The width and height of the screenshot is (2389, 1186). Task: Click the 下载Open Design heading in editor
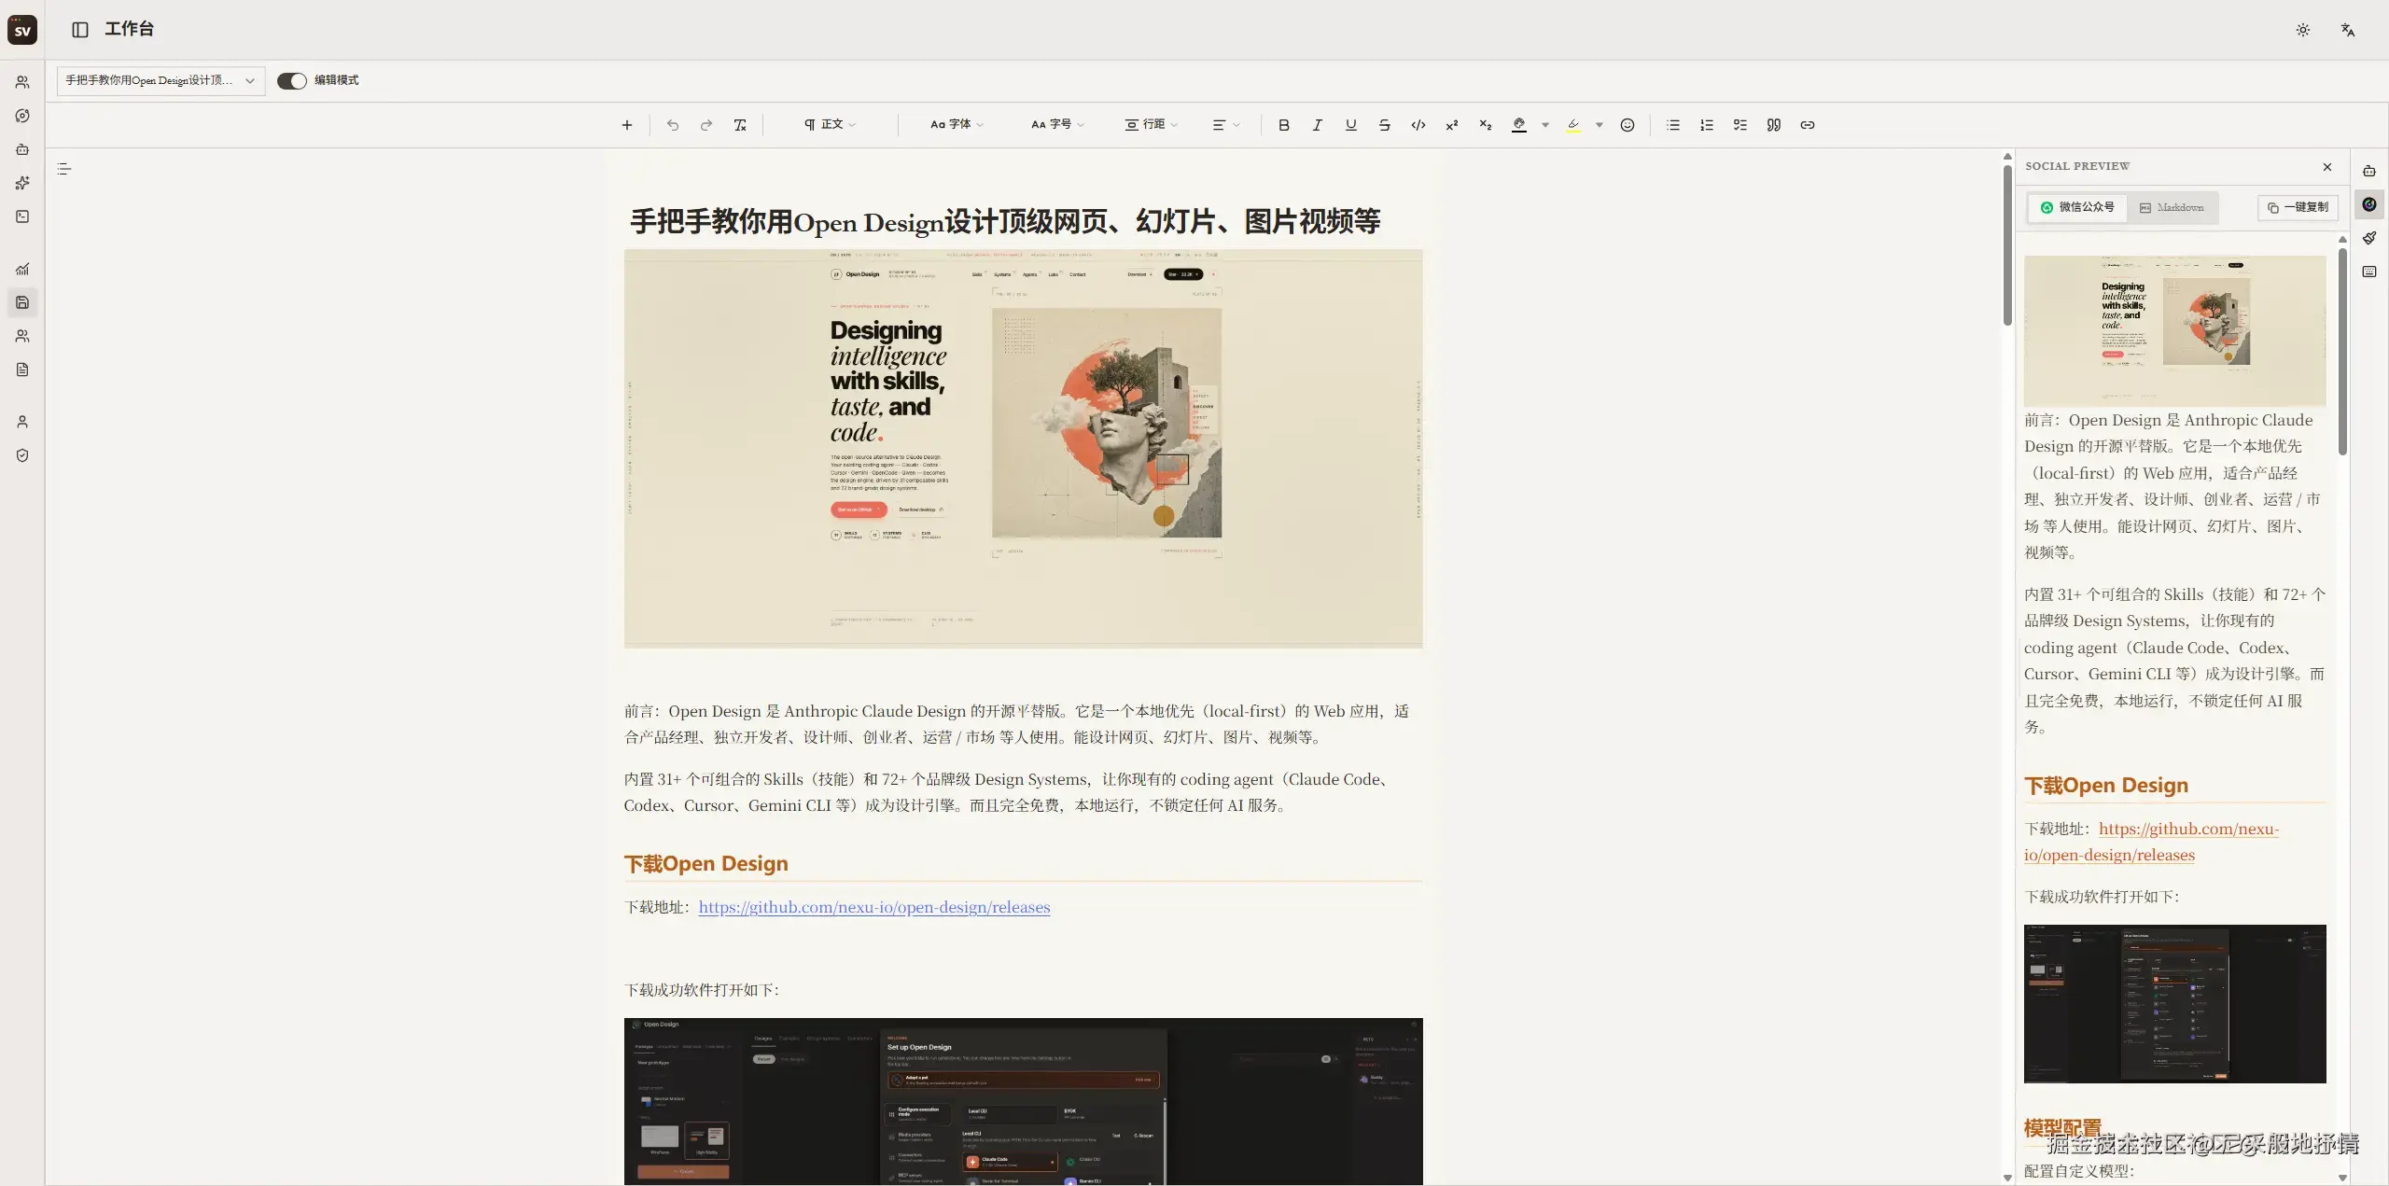[x=706, y=864]
